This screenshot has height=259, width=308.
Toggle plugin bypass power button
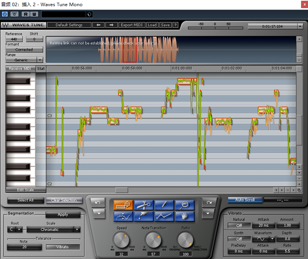[x=5, y=14]
